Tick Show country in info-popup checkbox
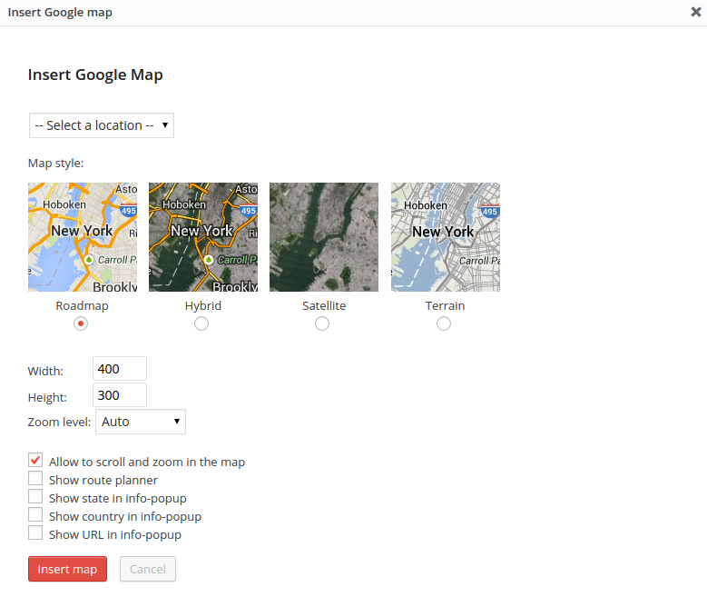707x597 pixels. (x=35, y=515)
